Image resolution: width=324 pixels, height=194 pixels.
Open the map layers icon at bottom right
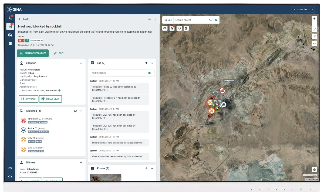(x=314, y=169)
